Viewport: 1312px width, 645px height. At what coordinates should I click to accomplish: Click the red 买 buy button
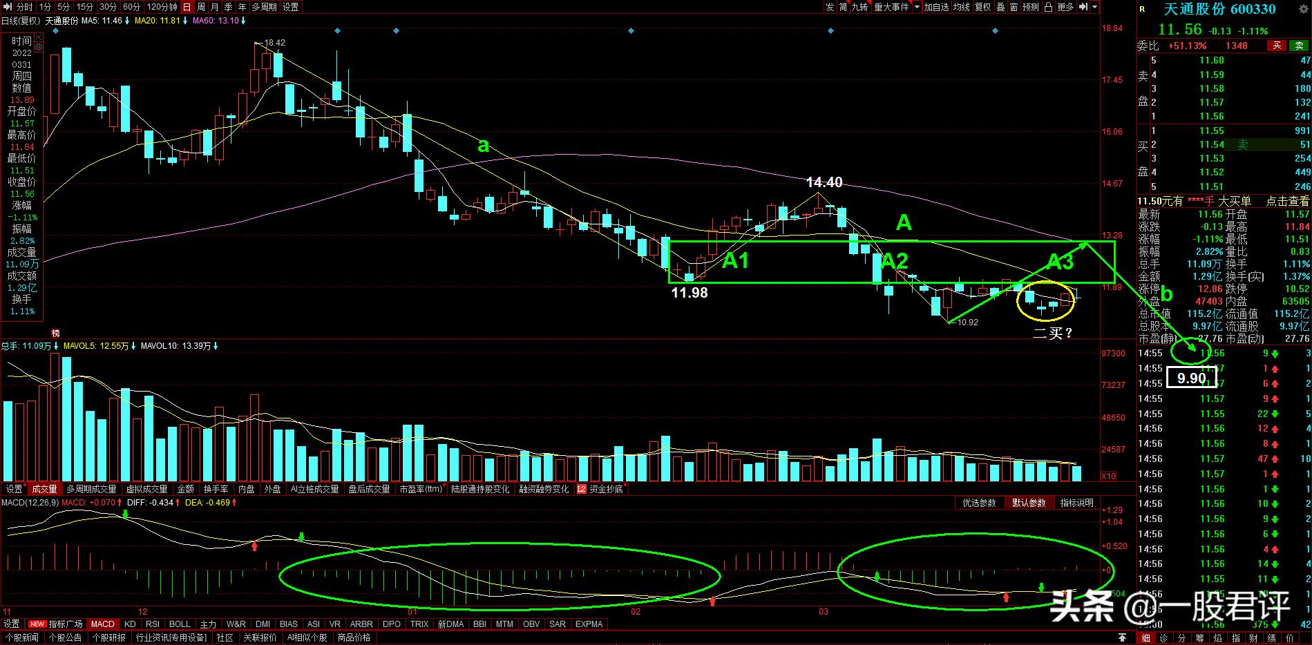[x=1277, y=46]
